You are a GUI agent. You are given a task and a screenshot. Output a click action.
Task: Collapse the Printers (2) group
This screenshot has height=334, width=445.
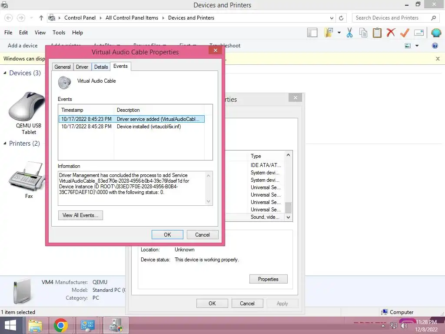point(5,144)
